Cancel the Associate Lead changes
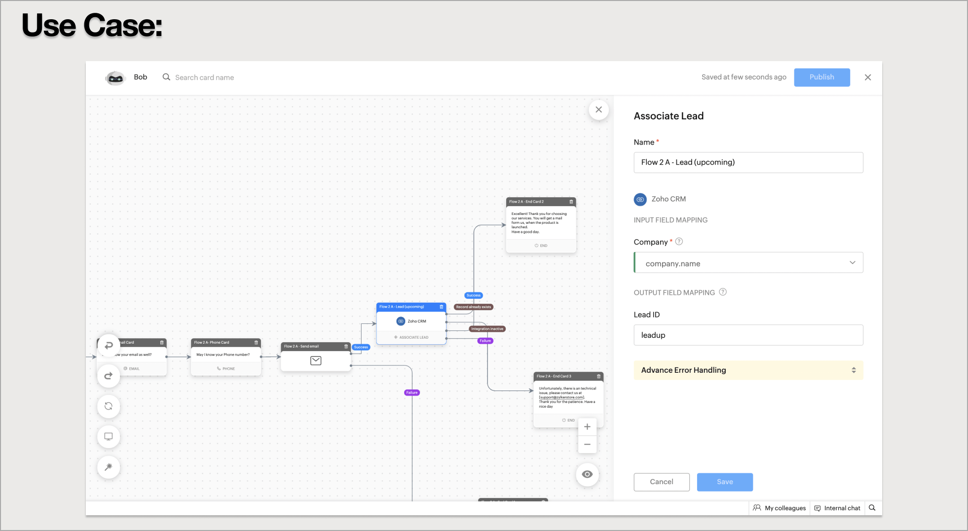968x531 pixels. tap(661, 482)
